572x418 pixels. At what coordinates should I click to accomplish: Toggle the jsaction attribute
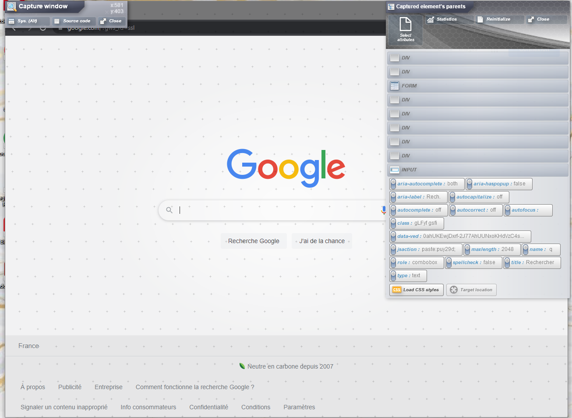(x=426, y=250)
